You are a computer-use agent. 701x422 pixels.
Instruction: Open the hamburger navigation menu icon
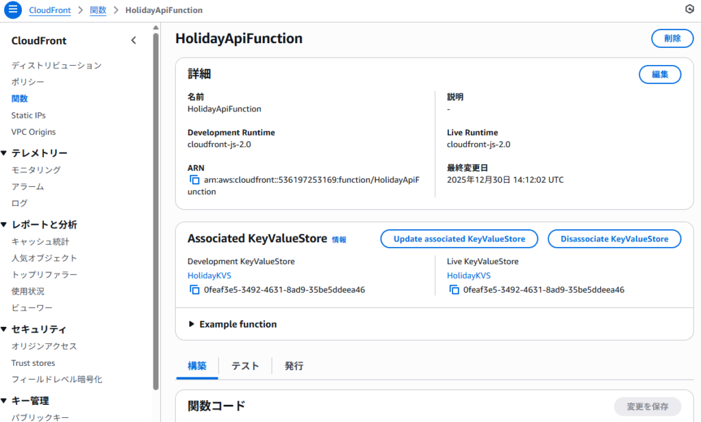[x=13, y=10]
